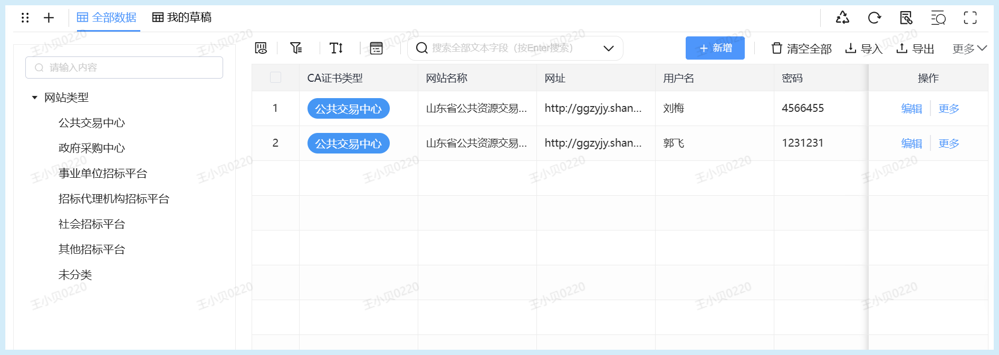Select 招标代理机构招标平台 in the tree
Image resolution: width=999 pixels, height=355 pixels.
pos(114,199)
